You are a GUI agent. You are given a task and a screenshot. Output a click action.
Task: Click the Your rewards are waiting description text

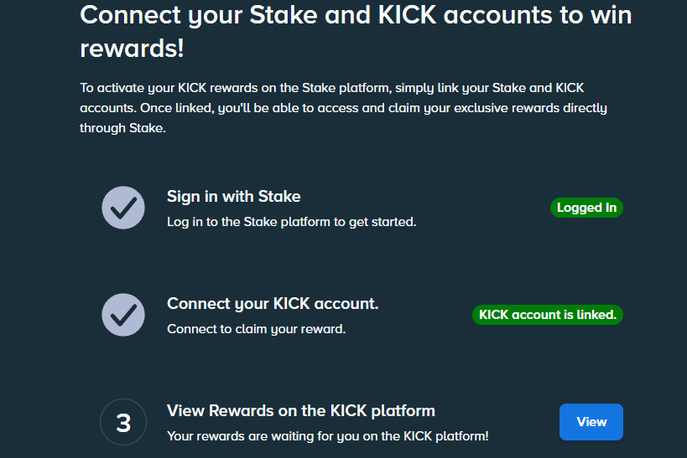(328, 436)
